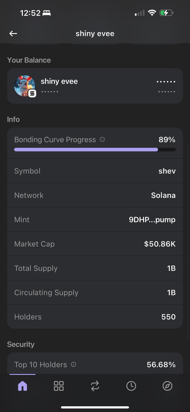The image size is (190, 412).
Task: Click the bonding curve progress bar
Action: tap(95, 150)
